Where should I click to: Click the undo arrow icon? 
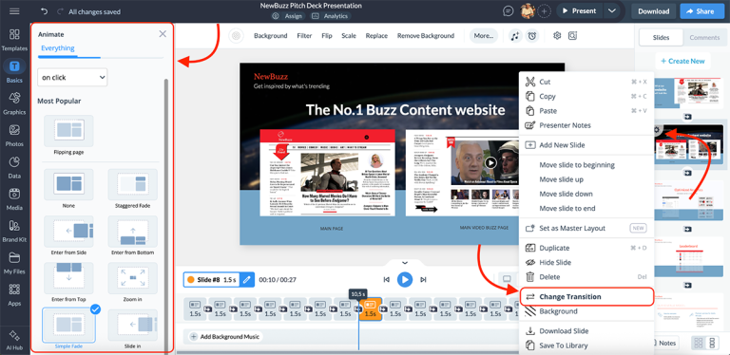point(45,11)
